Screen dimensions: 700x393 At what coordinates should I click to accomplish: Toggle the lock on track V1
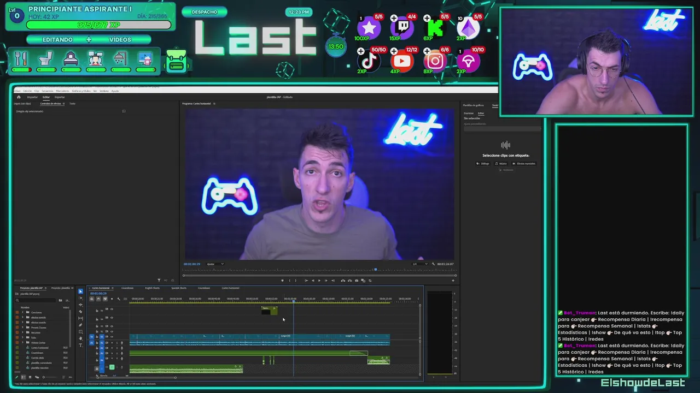97,337
